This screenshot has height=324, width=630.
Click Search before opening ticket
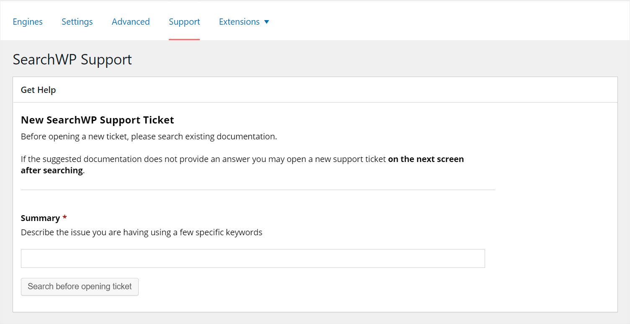(x=80, y=286)
